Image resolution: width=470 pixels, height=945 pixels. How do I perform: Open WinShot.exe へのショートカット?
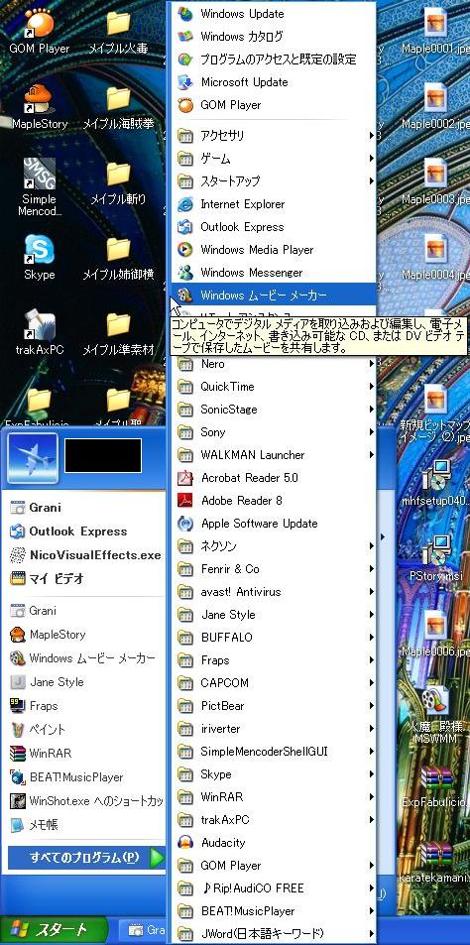coord(85,801)
